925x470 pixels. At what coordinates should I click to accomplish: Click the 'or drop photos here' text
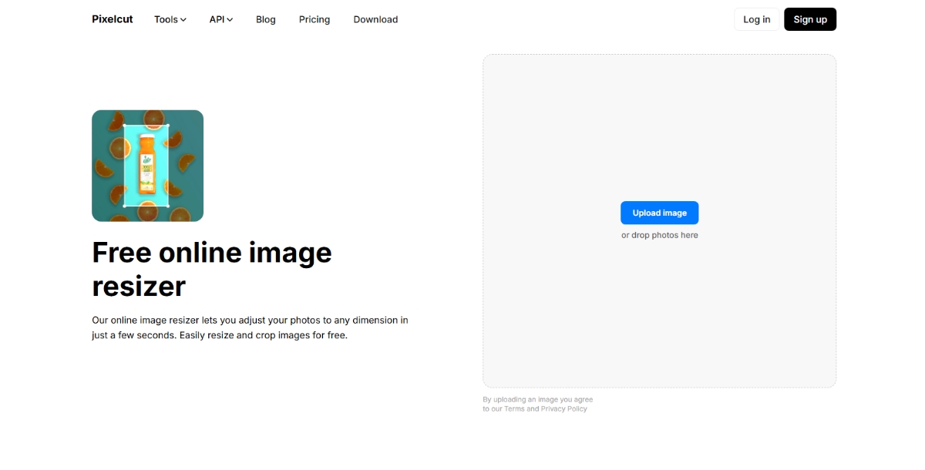tap(660, 235)
